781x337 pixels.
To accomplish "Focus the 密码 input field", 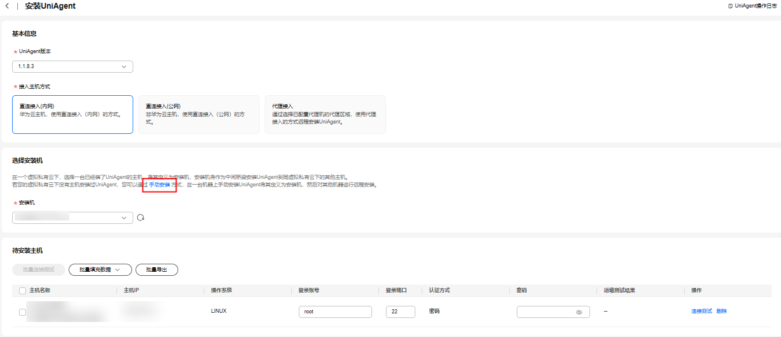I will click(553, 312).
